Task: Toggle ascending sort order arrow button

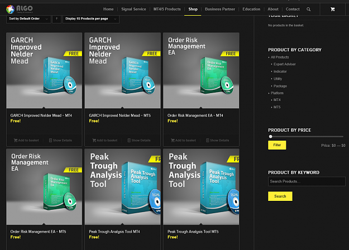Action: (56, 18)
